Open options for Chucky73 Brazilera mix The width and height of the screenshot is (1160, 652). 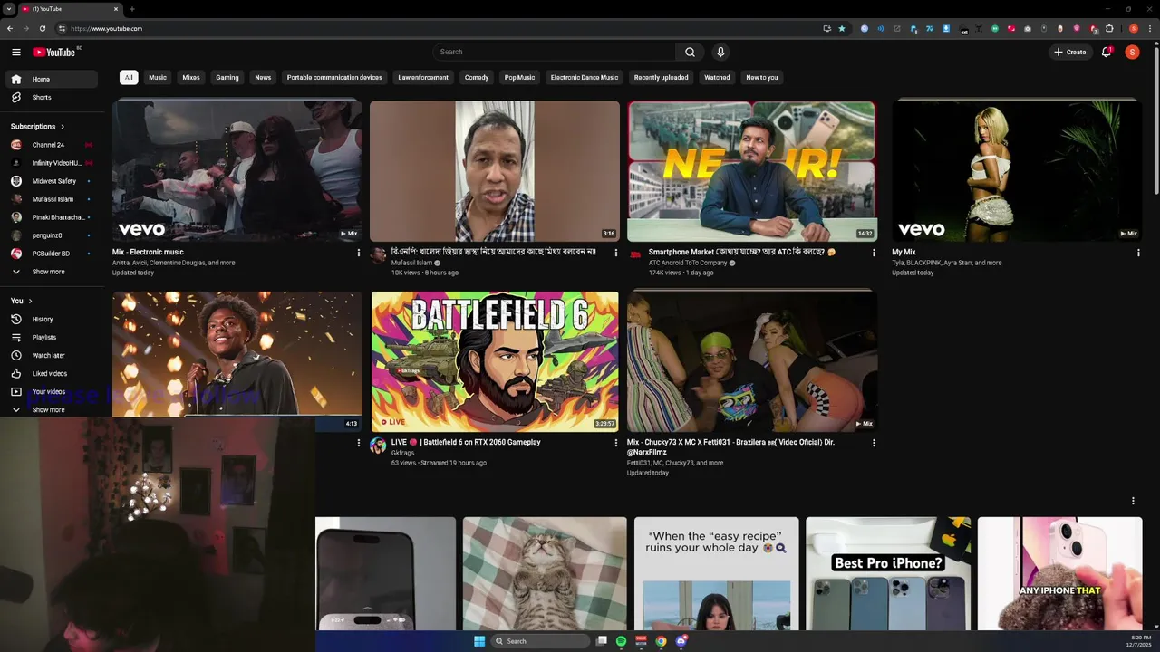874,443
